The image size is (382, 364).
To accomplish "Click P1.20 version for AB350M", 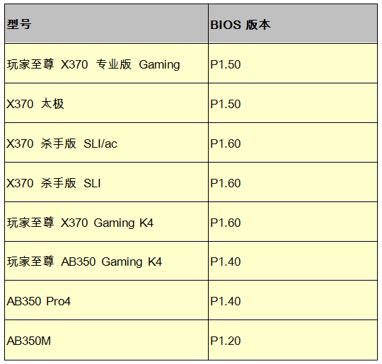I will [x=226, y=341].
